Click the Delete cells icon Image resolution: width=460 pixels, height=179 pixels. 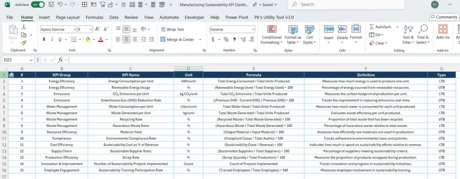(x=342, y=29)
